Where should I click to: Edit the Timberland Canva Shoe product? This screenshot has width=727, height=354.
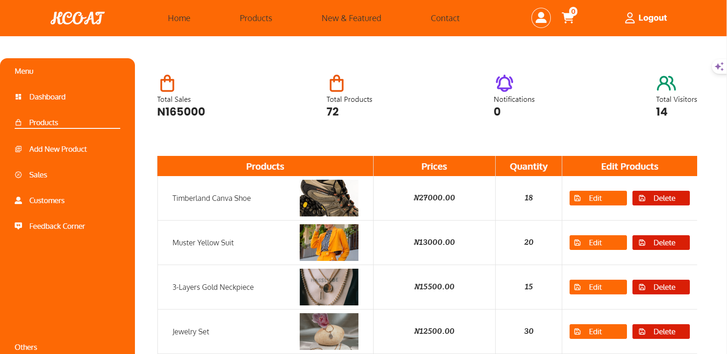pyautogui.click(x=598, y=198)
